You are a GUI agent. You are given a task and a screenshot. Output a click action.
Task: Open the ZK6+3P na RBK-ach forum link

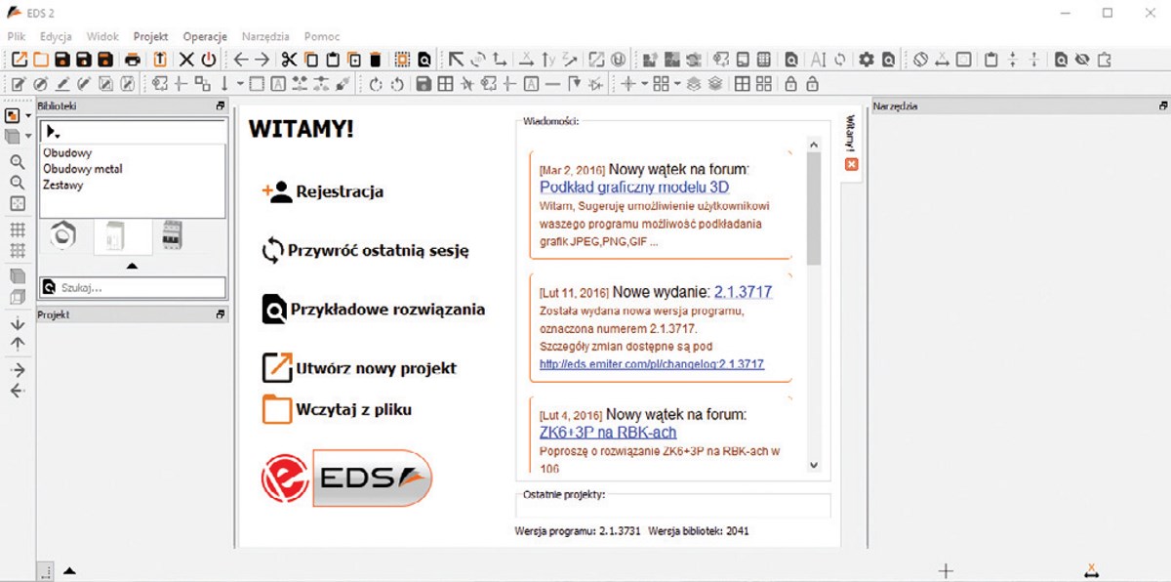608,432
